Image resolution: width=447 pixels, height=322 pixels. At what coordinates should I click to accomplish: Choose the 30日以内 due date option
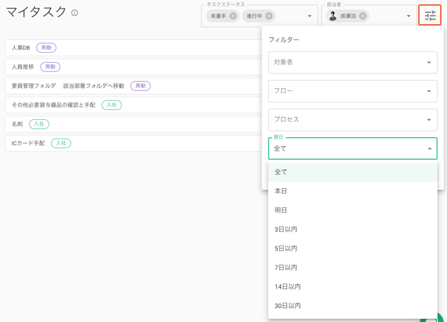coord(353,305)
